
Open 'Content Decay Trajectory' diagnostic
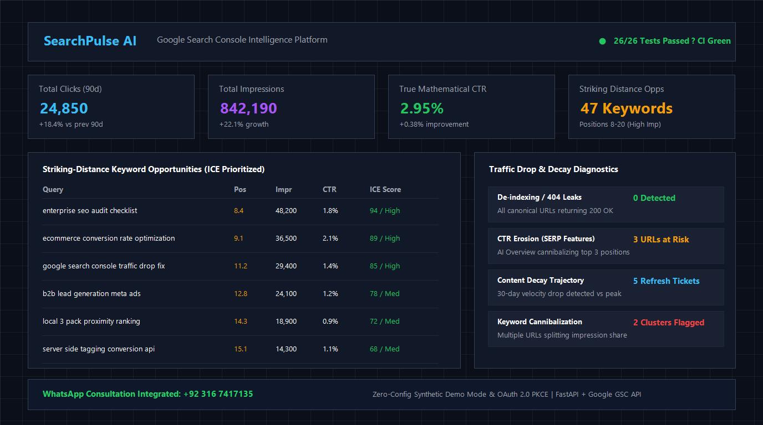coord(606,287)
